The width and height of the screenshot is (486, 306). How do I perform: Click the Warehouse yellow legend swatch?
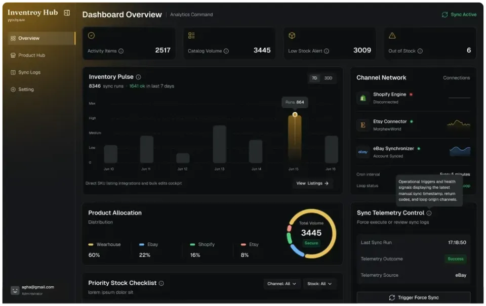pos(91,245)
